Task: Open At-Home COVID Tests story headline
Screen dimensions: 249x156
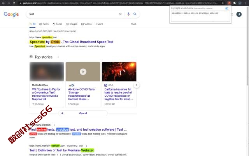Action: coord(81,94)
